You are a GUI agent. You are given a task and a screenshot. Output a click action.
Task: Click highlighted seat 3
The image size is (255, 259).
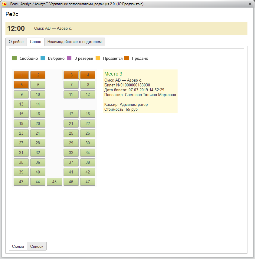click(x=71, y=75)
